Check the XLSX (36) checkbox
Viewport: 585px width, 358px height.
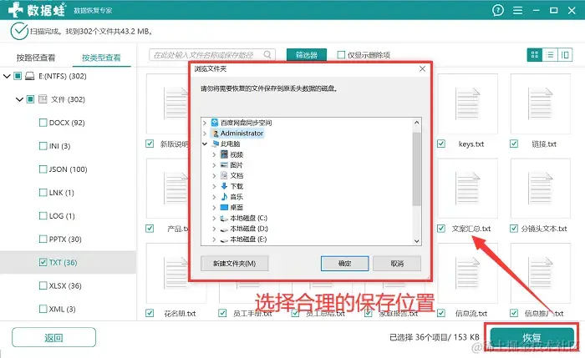tap(43, 285)
